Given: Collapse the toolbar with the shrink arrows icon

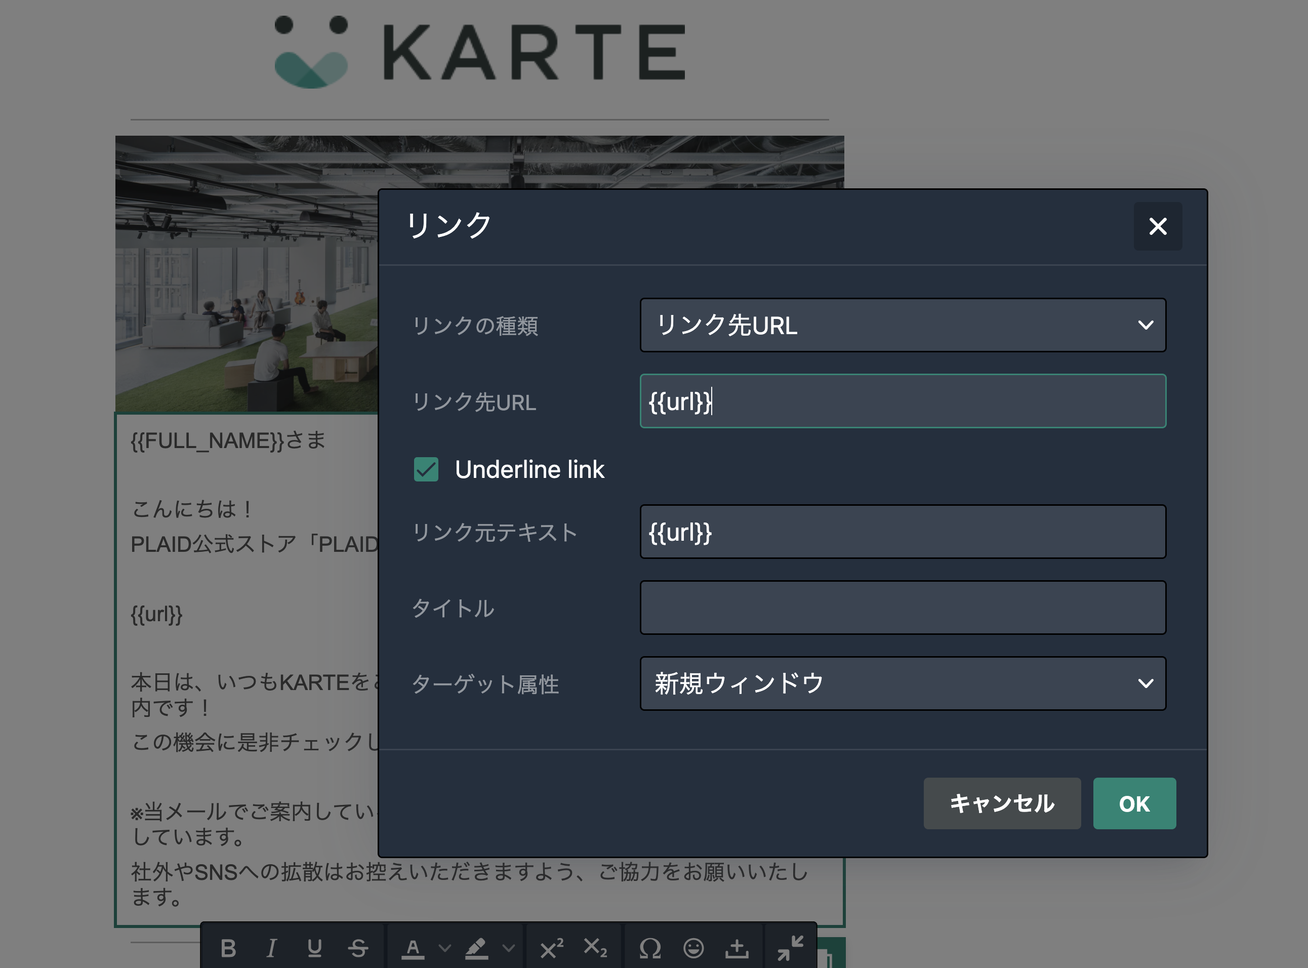Looking at the screenshot, I should 790,947.
